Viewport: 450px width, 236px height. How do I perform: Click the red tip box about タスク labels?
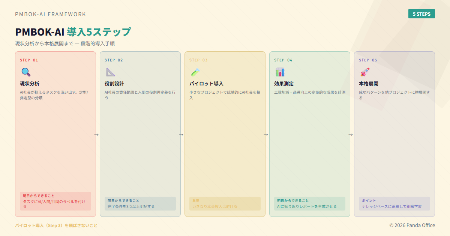point(55,201)
